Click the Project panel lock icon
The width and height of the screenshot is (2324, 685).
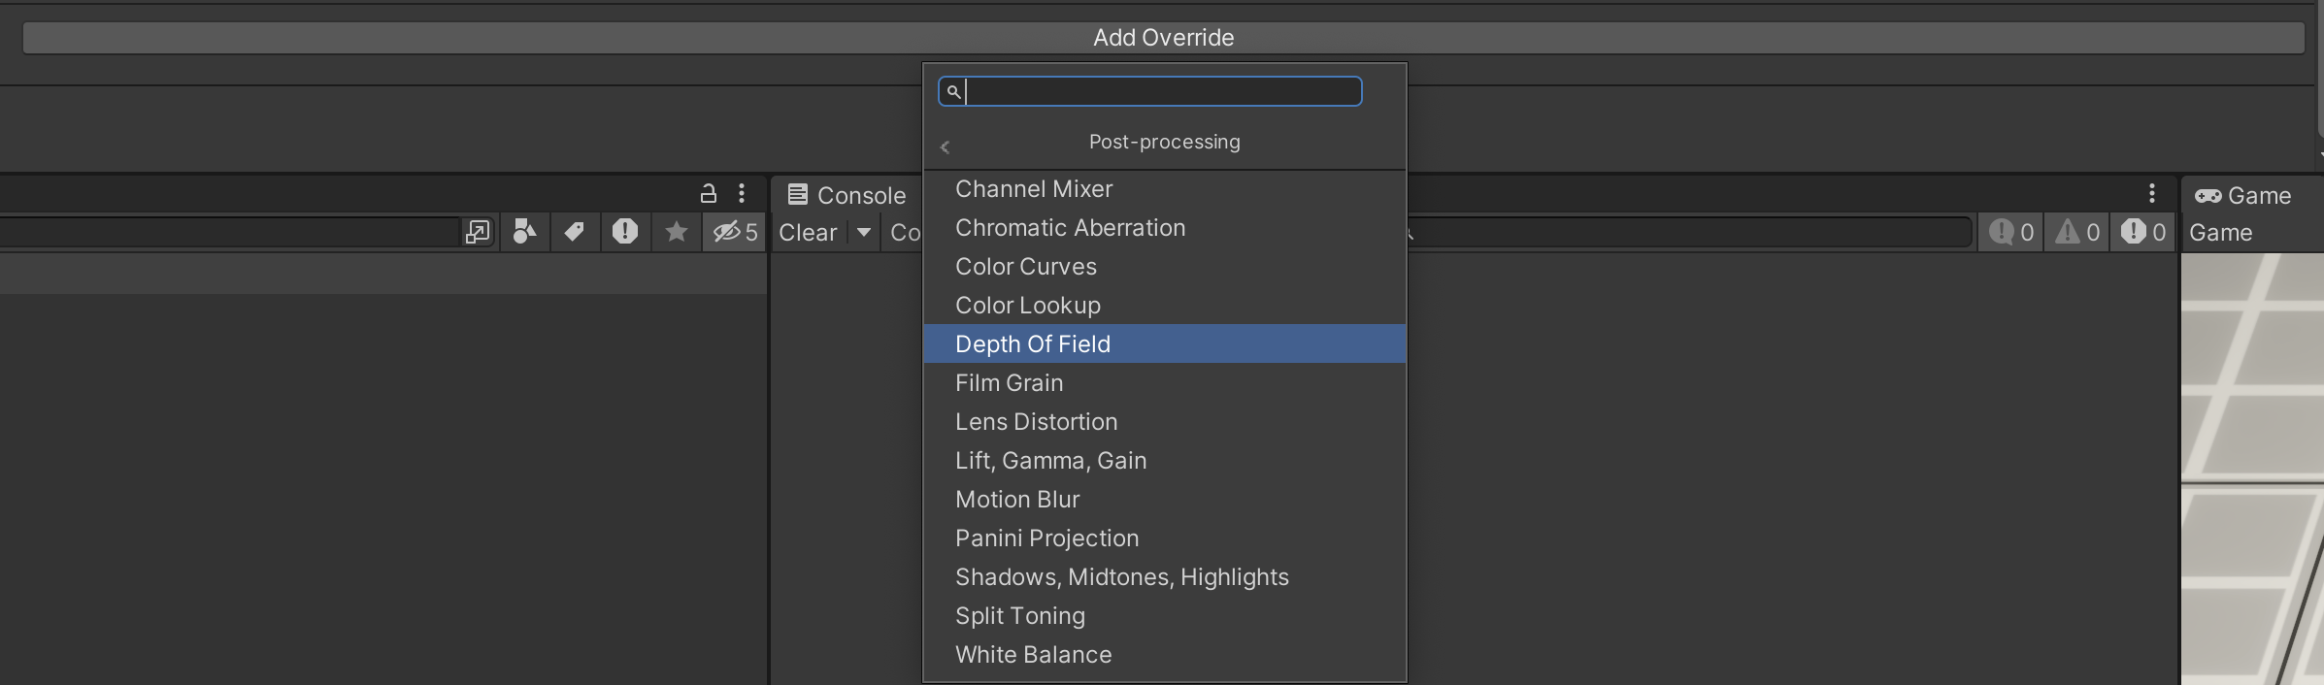(x=709, y=193)
